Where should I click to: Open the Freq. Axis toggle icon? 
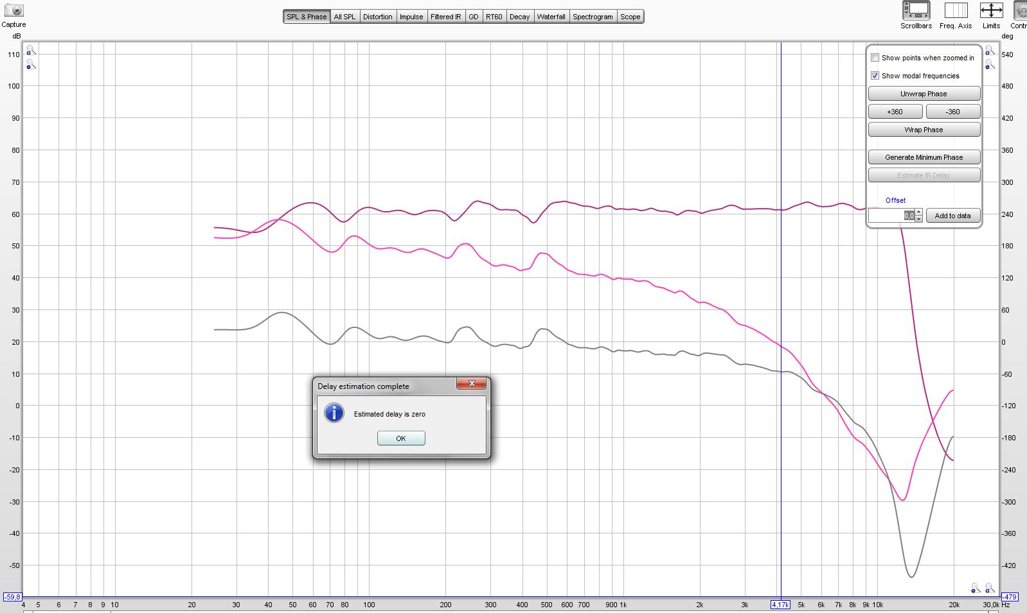click(x=956, y=10)
